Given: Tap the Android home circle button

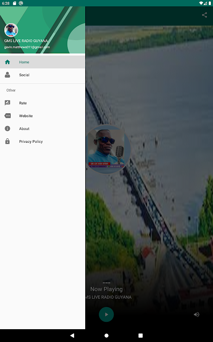Looking at the screenshot, I should [x=106, y=336].
